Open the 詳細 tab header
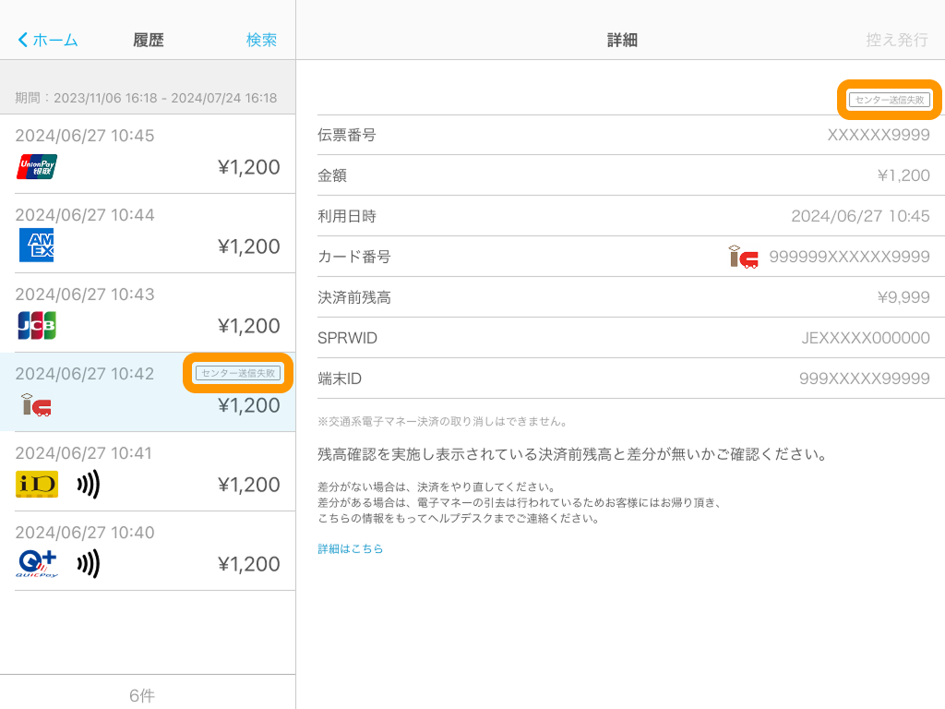The height and width of the screenshot is (709, 945). pos(620,39)
